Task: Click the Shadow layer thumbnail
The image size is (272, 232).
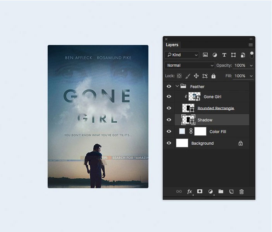Action: (188, 120)
